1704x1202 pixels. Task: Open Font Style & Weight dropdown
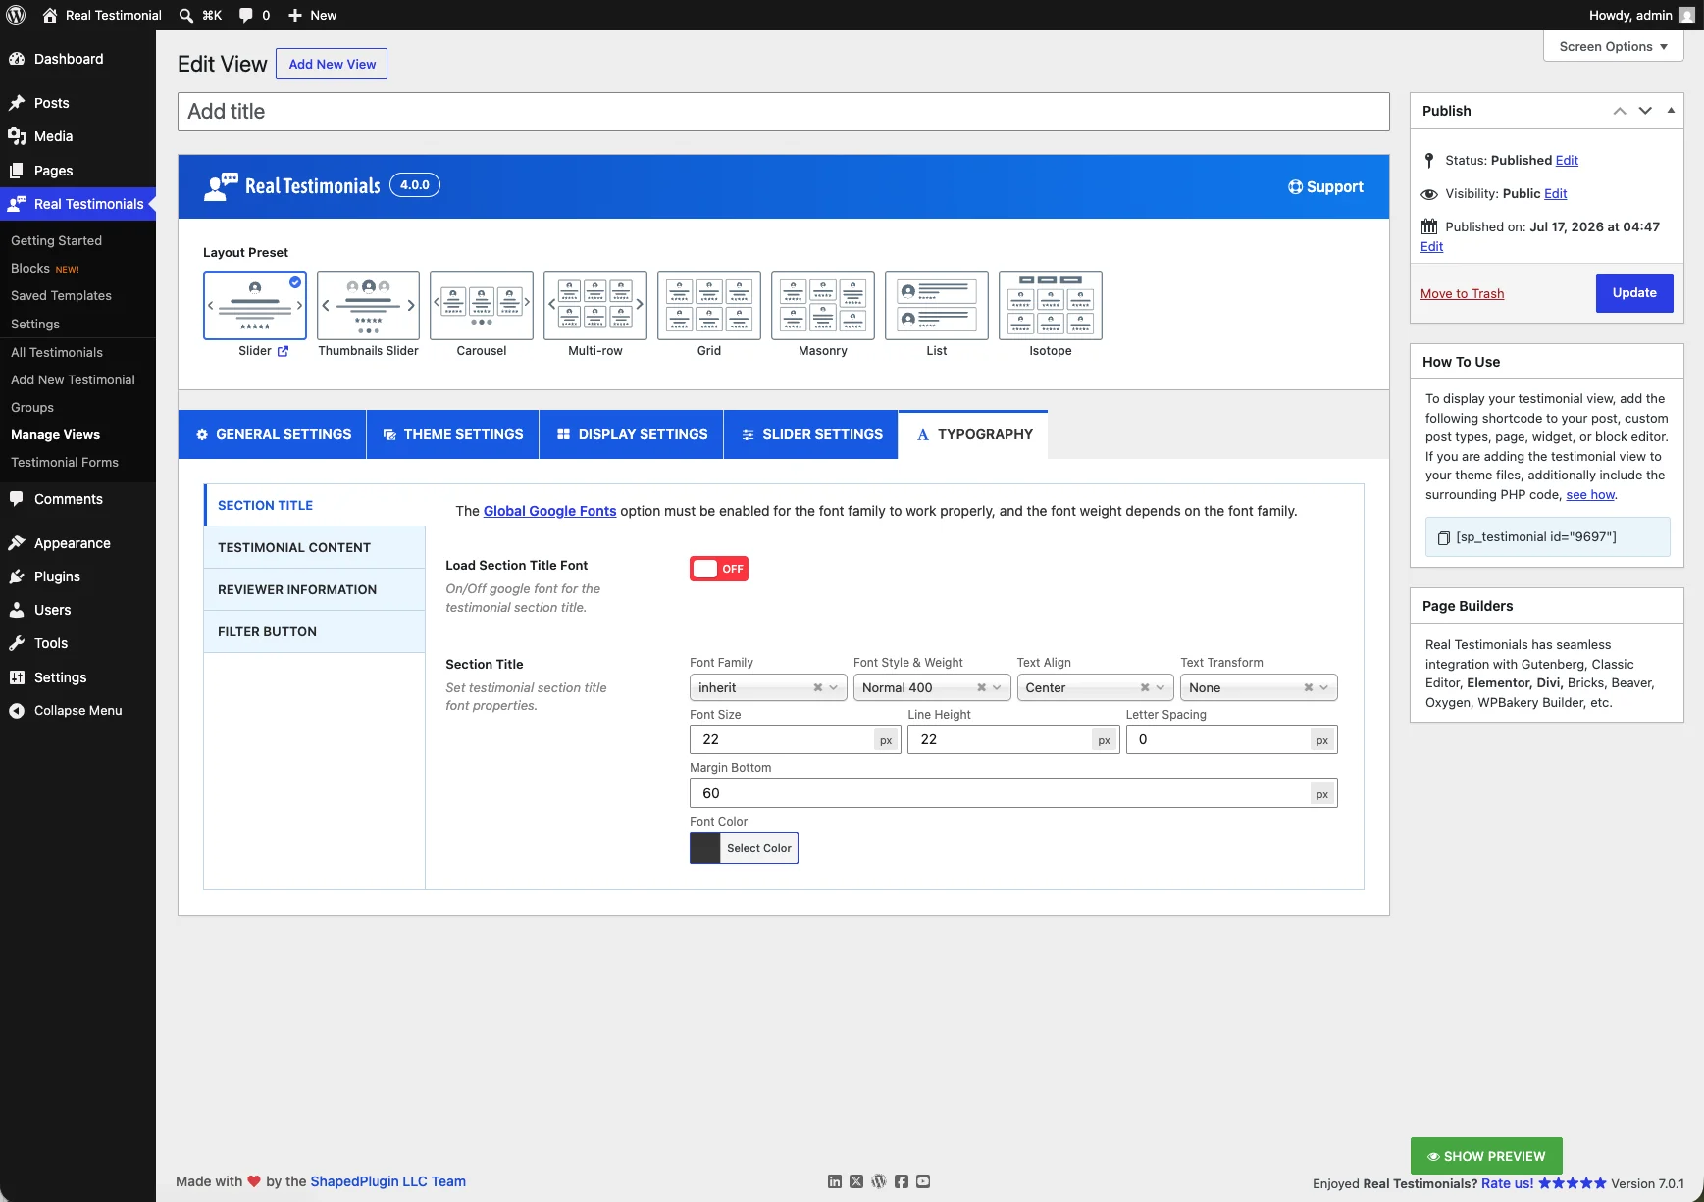[x=932, y=688]
